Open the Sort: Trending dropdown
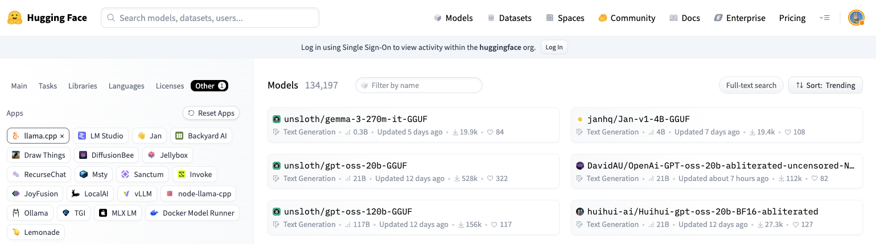Screen dimensions: 876x244 tap(825, 85)
